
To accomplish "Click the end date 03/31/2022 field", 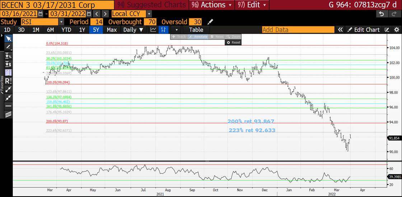I will (67, 14).
